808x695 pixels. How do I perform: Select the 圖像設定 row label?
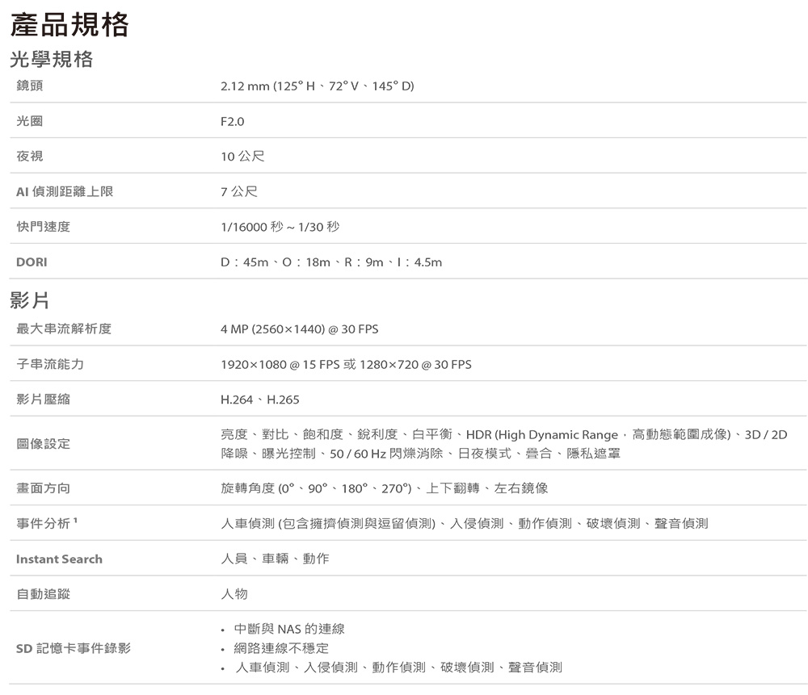tap(44, 443)
